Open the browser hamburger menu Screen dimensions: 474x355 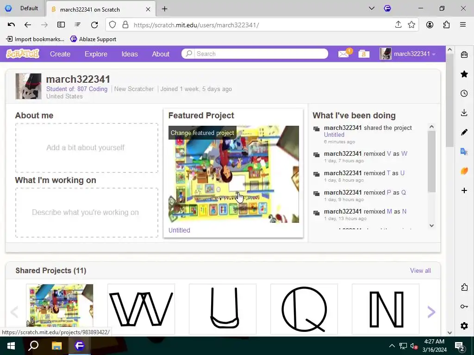pyautogui.click(x=463, y=25)
